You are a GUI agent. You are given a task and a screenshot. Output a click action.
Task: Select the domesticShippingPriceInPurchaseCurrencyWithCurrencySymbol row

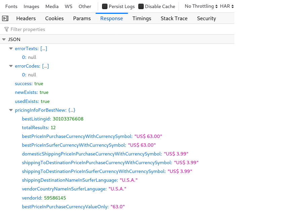[x=117, y=154]
